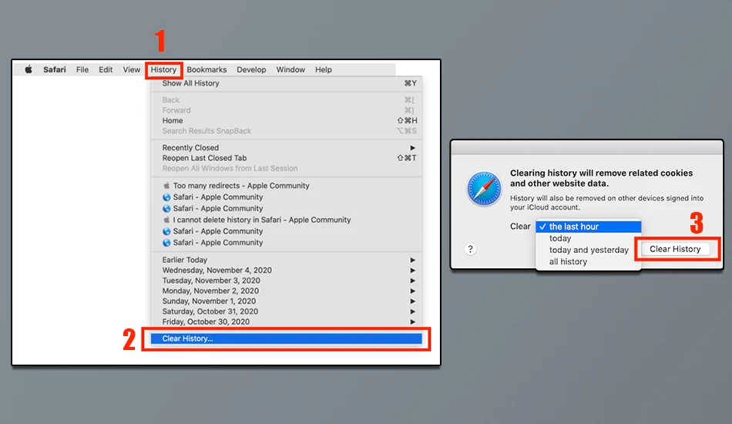732x424 pixels.
Task: Choose Show All History
Action: 287,83
